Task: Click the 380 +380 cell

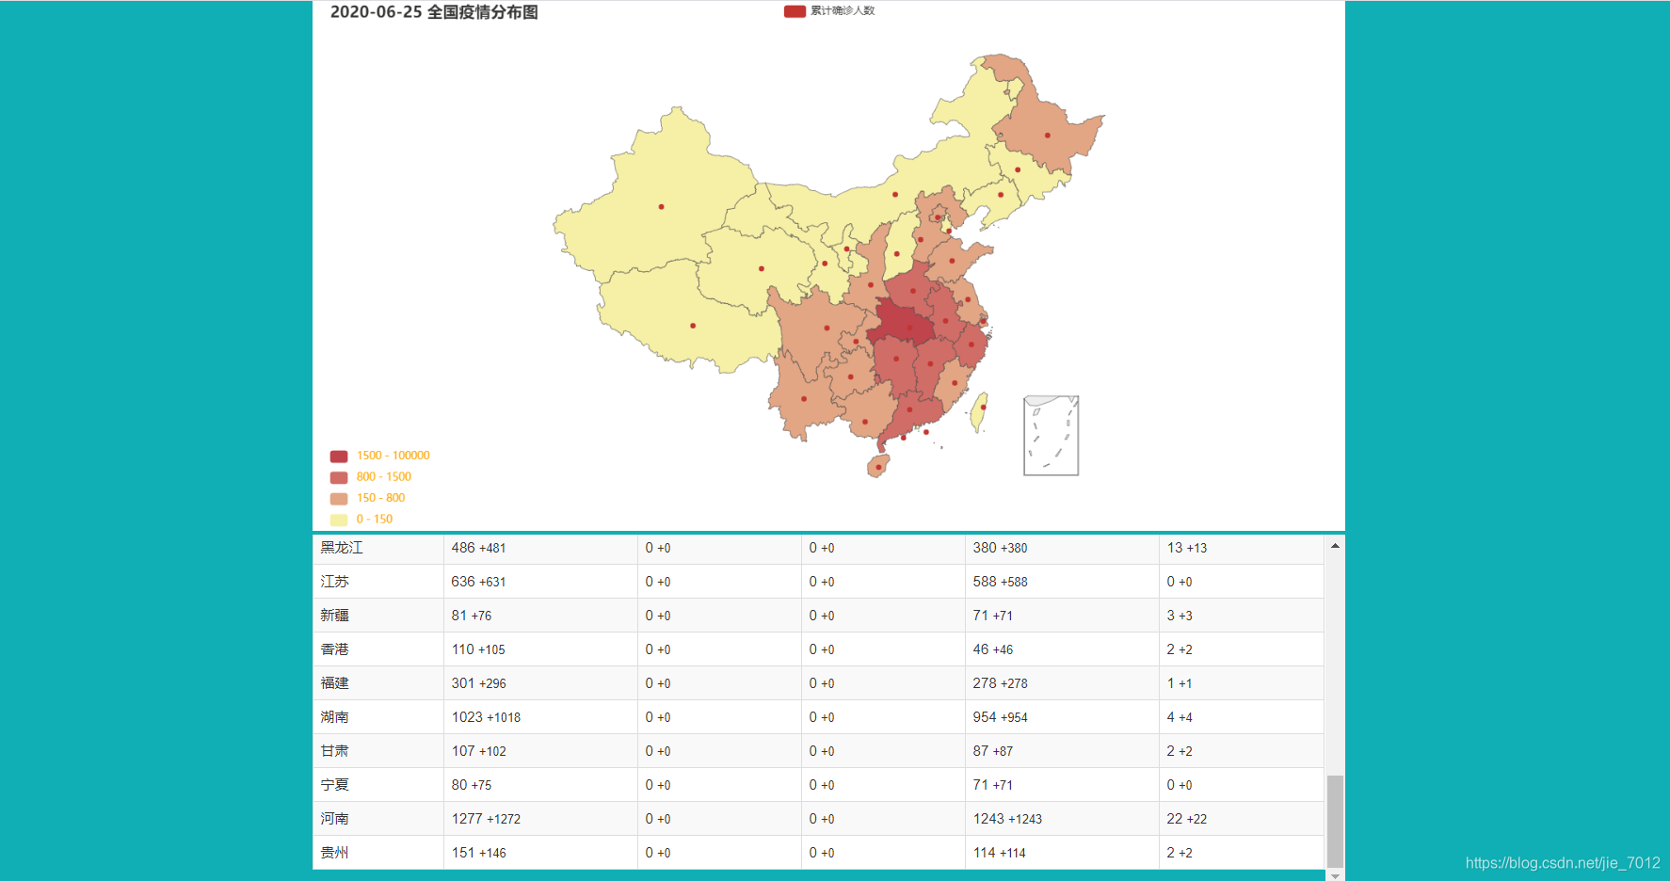Action: [x=1062, y=548]
